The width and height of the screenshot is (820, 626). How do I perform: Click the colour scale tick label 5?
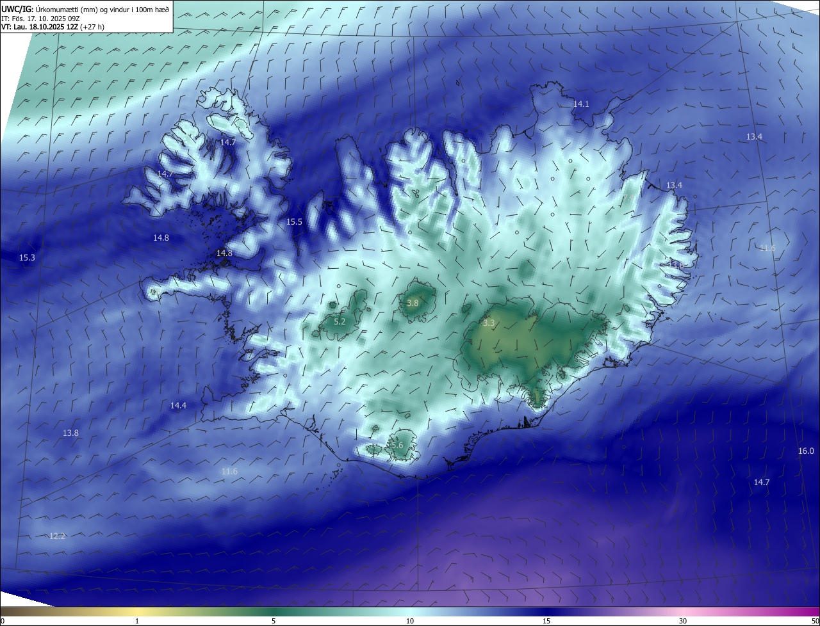point(274,621)
